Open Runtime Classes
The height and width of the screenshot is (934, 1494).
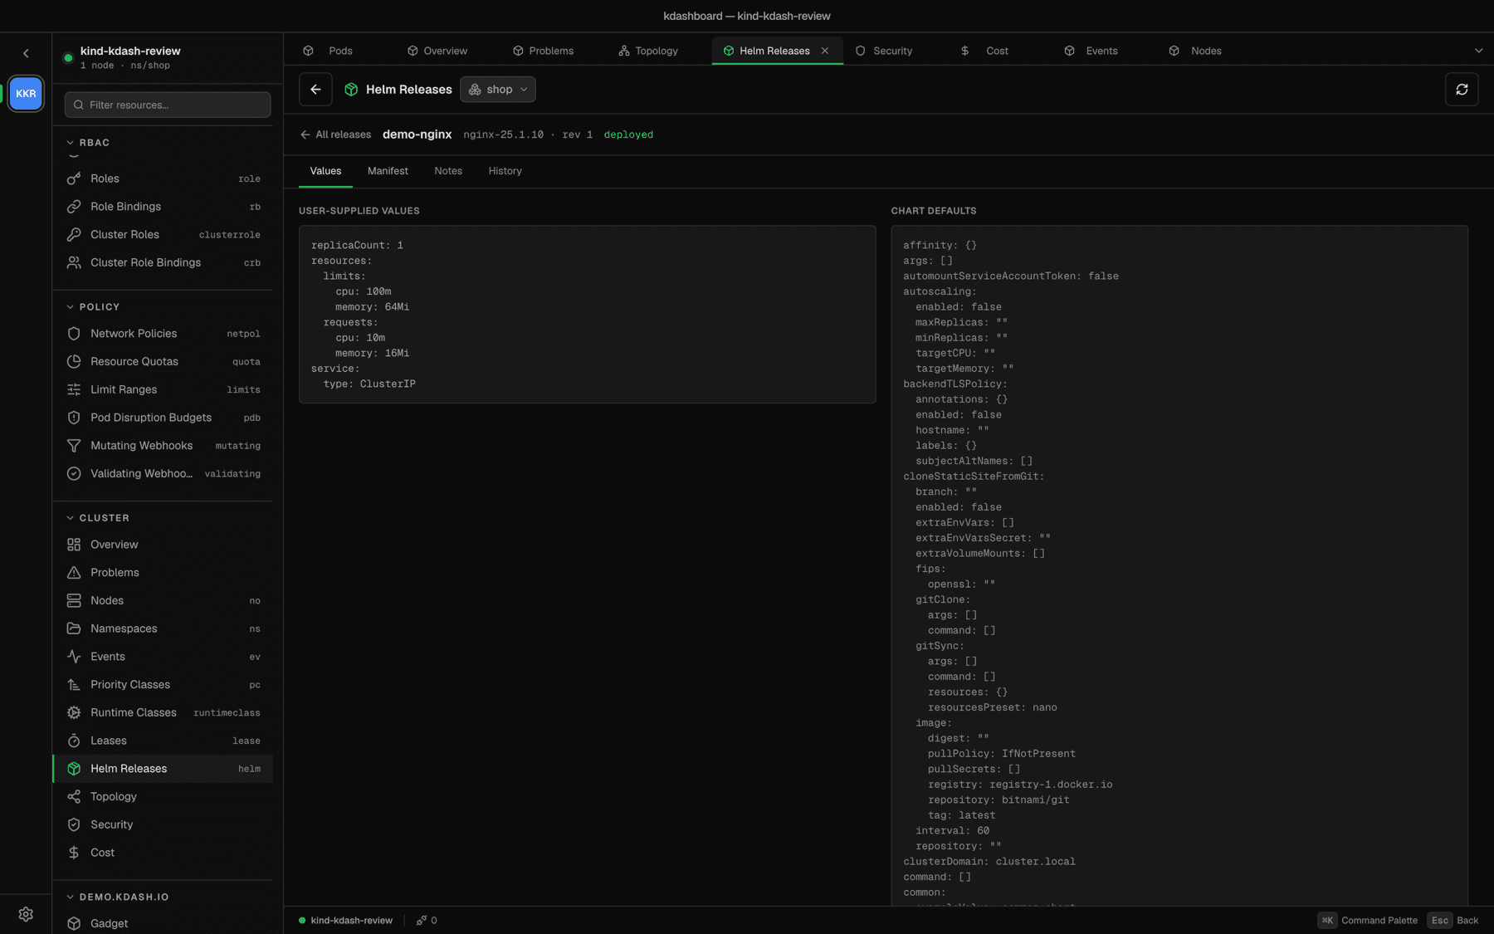[163, 713]
